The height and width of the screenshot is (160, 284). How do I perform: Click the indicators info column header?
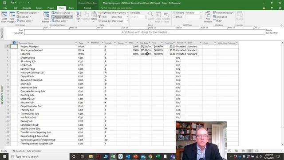(14, 43)
